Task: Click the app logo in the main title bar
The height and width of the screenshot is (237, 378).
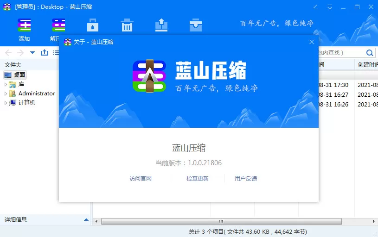Action: 7,7
